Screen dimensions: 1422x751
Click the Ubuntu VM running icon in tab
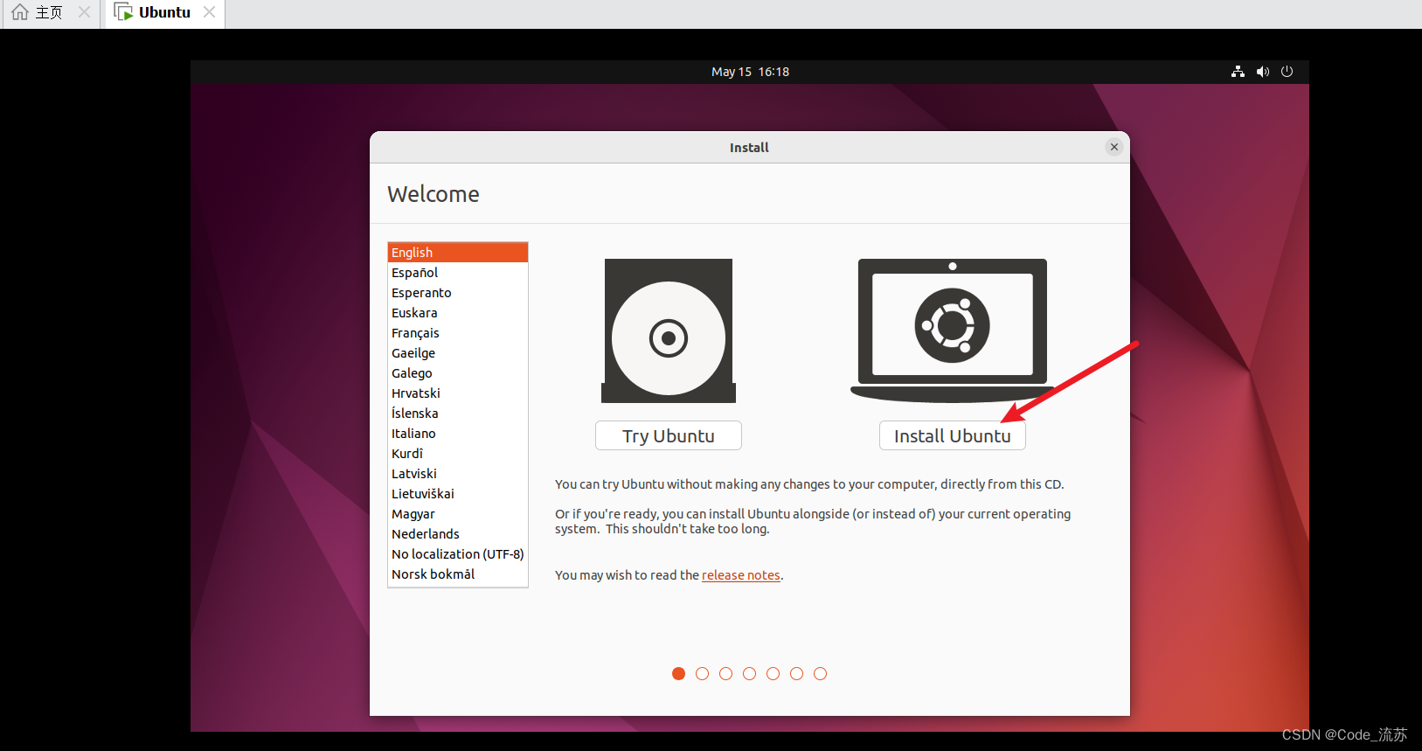(123, 12)
